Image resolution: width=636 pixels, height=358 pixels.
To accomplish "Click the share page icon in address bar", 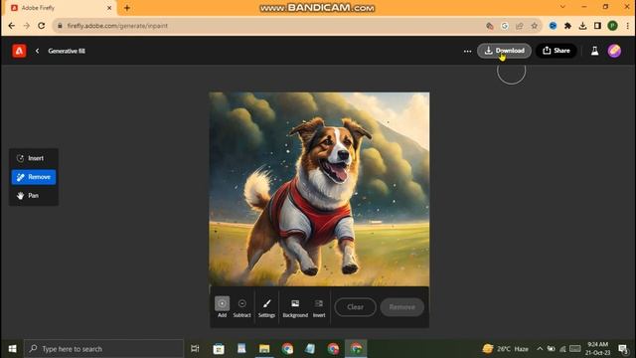I will click(519, 26).
